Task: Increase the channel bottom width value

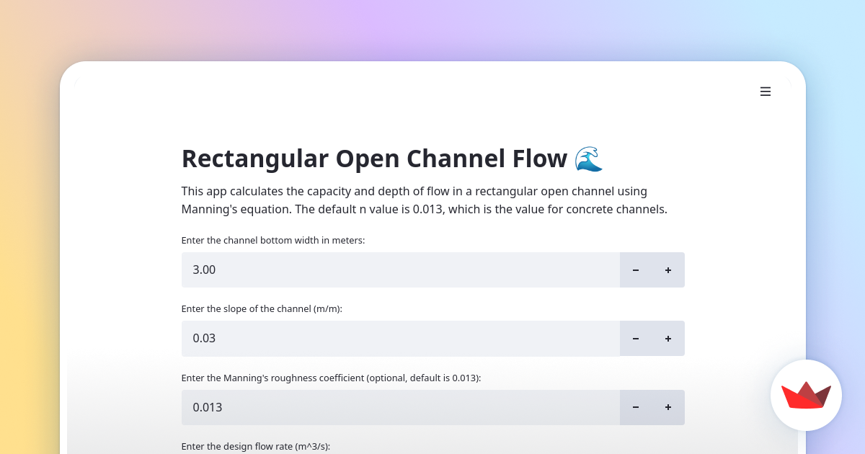Action: coord(667,270)
